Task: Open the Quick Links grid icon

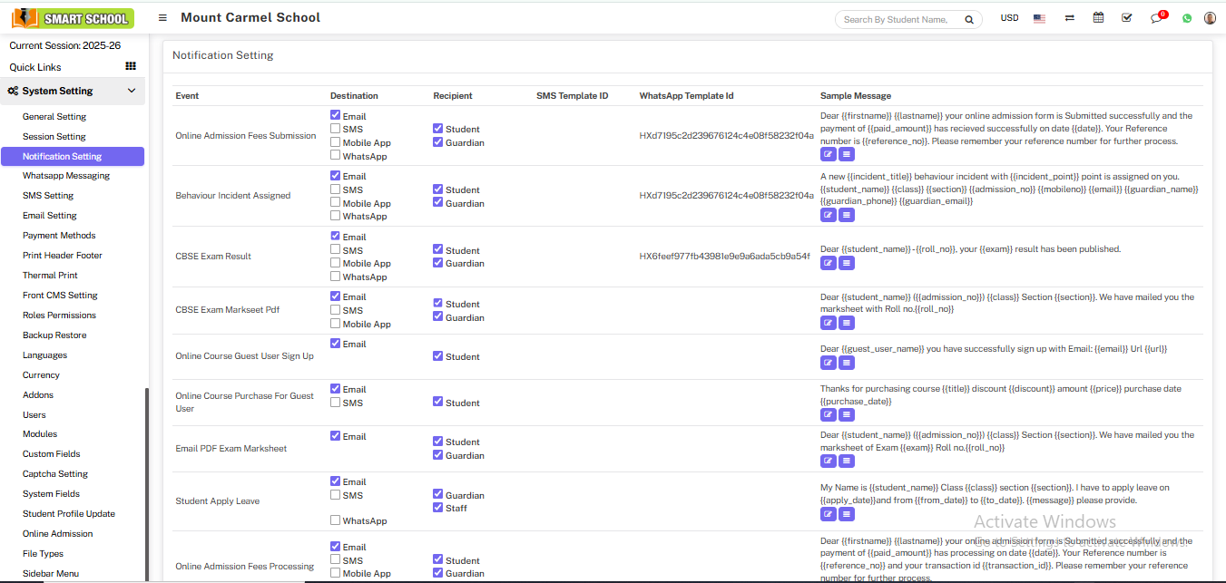Action: tap(131, 66)
